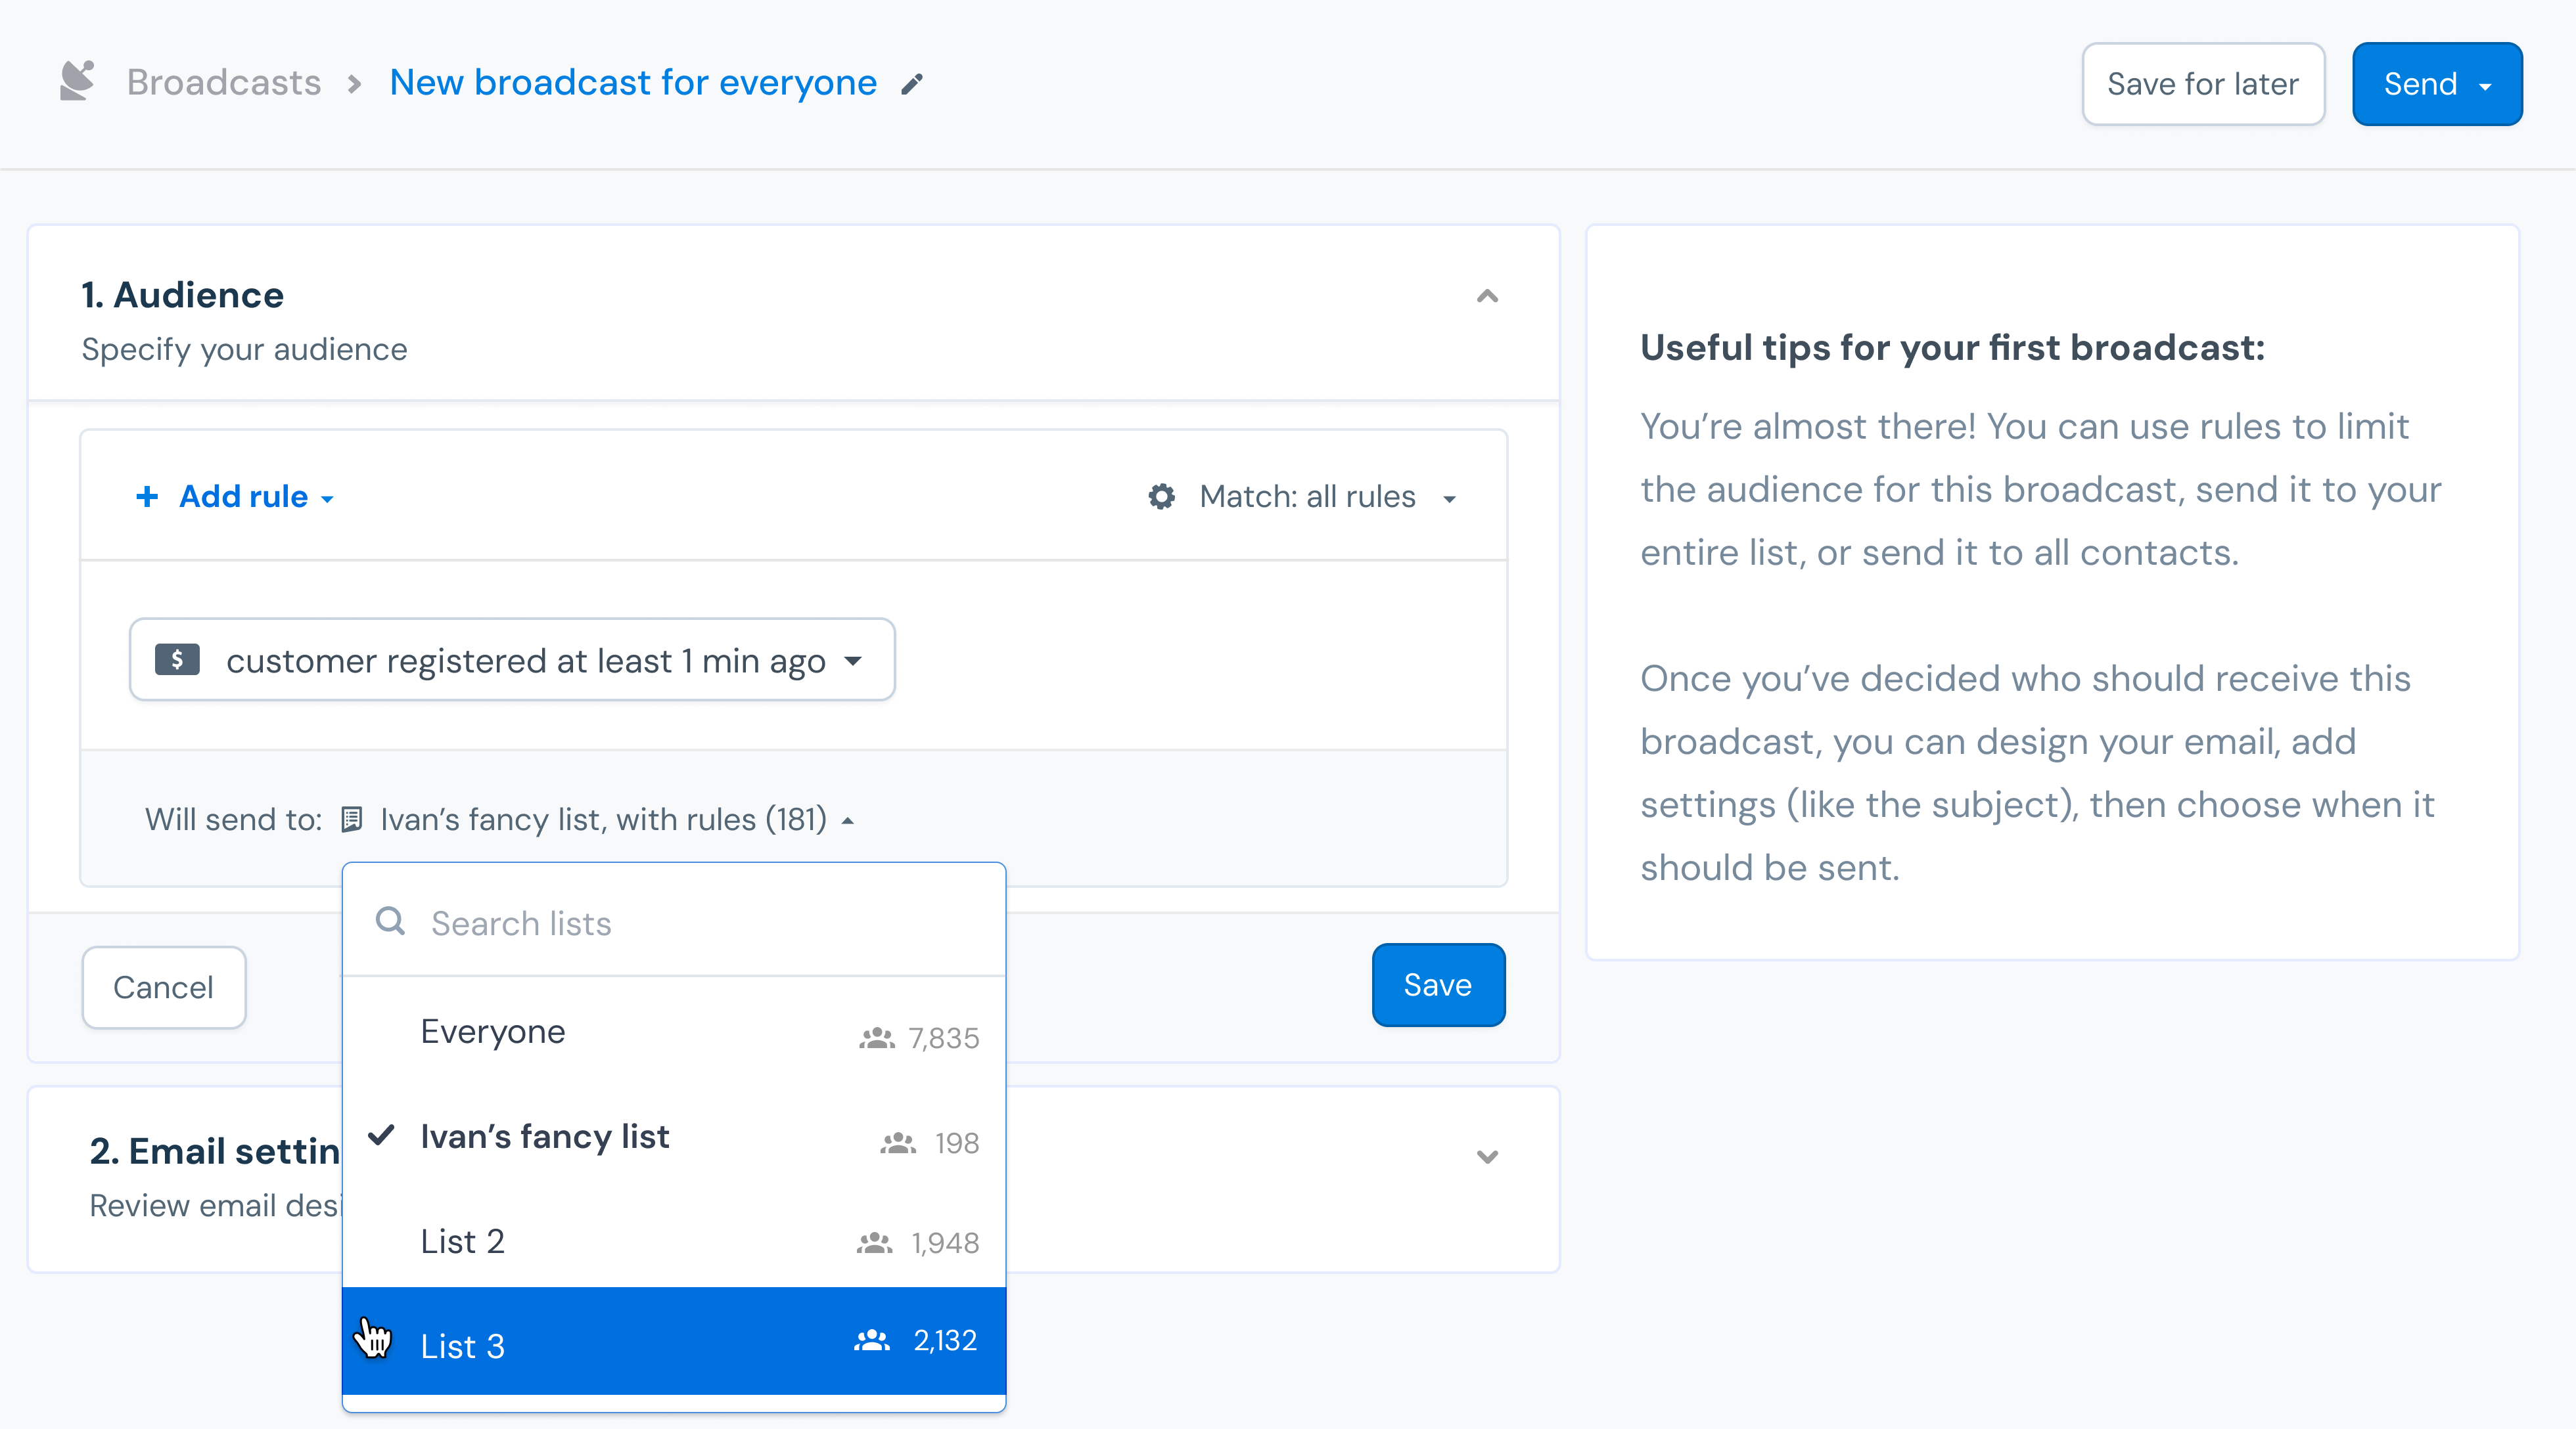
Task: Expand the Email settings section
Action: (1487, 1156)
